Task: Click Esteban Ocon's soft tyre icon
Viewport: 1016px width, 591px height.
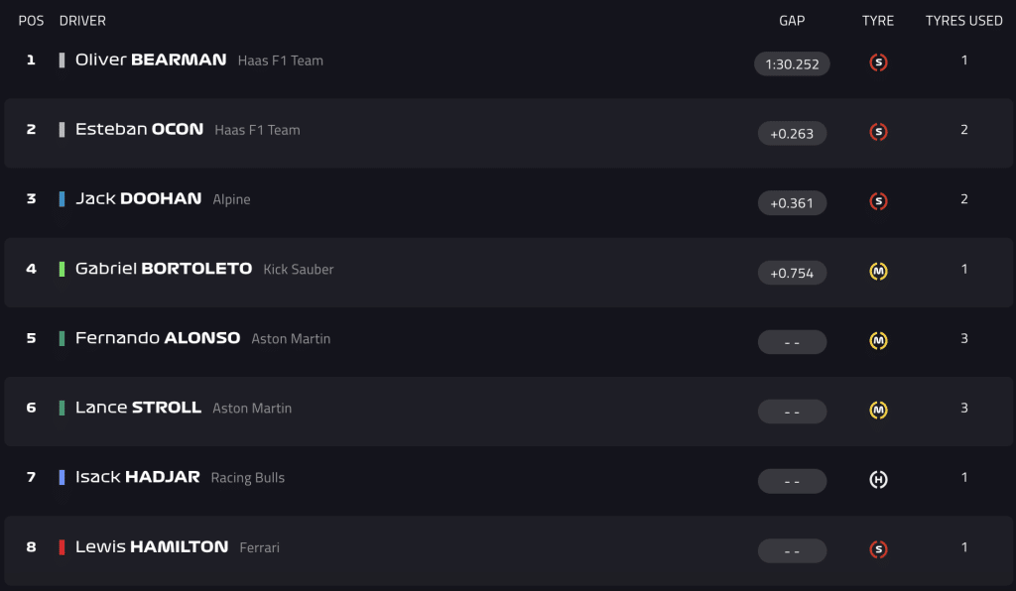Action: tap(878, 132)
